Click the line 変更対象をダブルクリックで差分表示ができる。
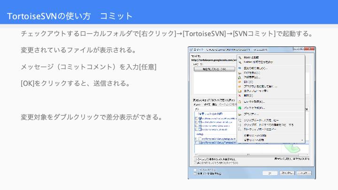Viewport: 338px width, 190px height. [92, 117]
